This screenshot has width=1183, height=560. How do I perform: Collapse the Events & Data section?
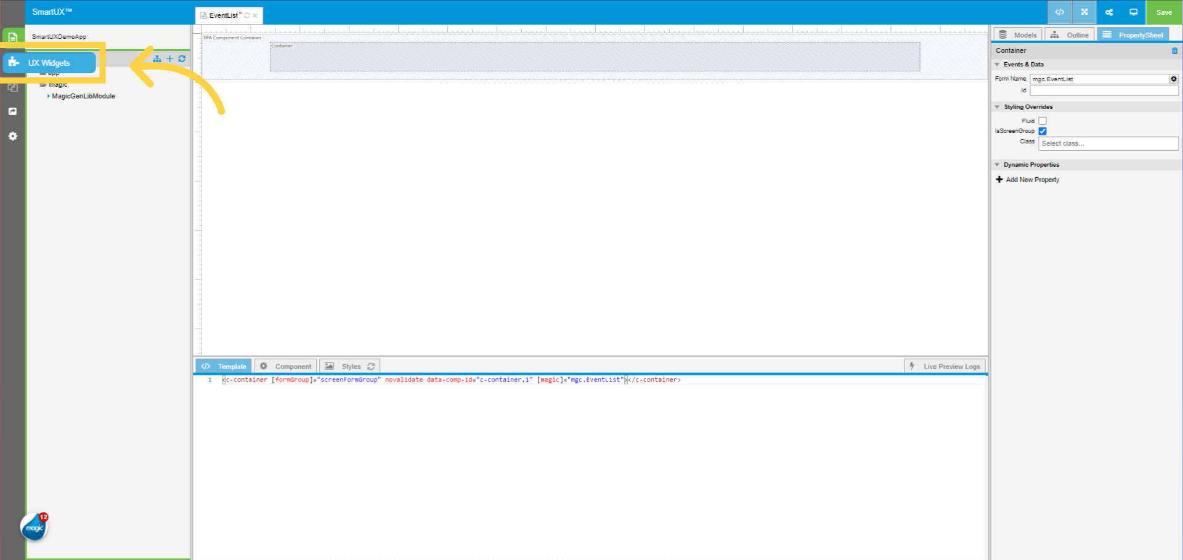coord(998,64)
